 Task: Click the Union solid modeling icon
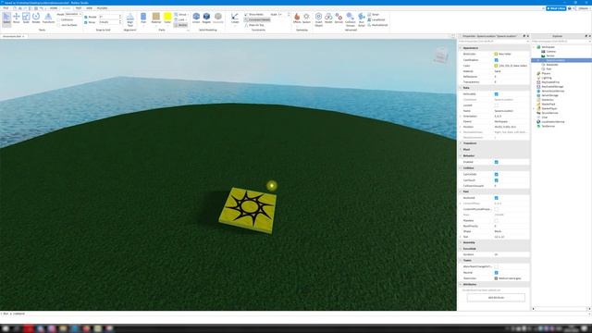(x=196, y=18)
